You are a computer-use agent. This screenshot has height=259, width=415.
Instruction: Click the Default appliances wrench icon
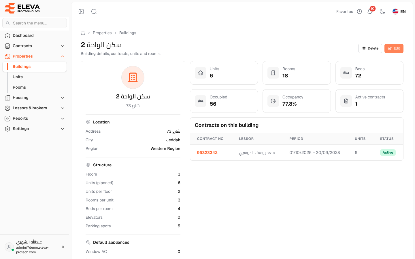(x=88, y=242)
